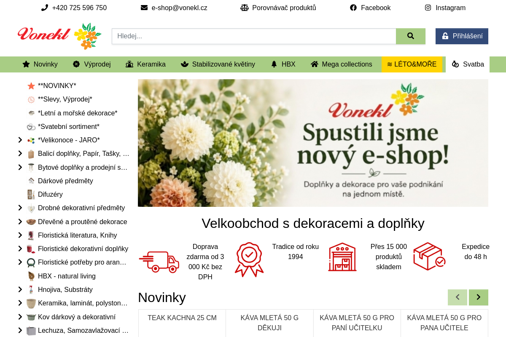
Task: Click the envelope icon beside e-shop@vonekl.cz
Action: click(x=144, y=8)
